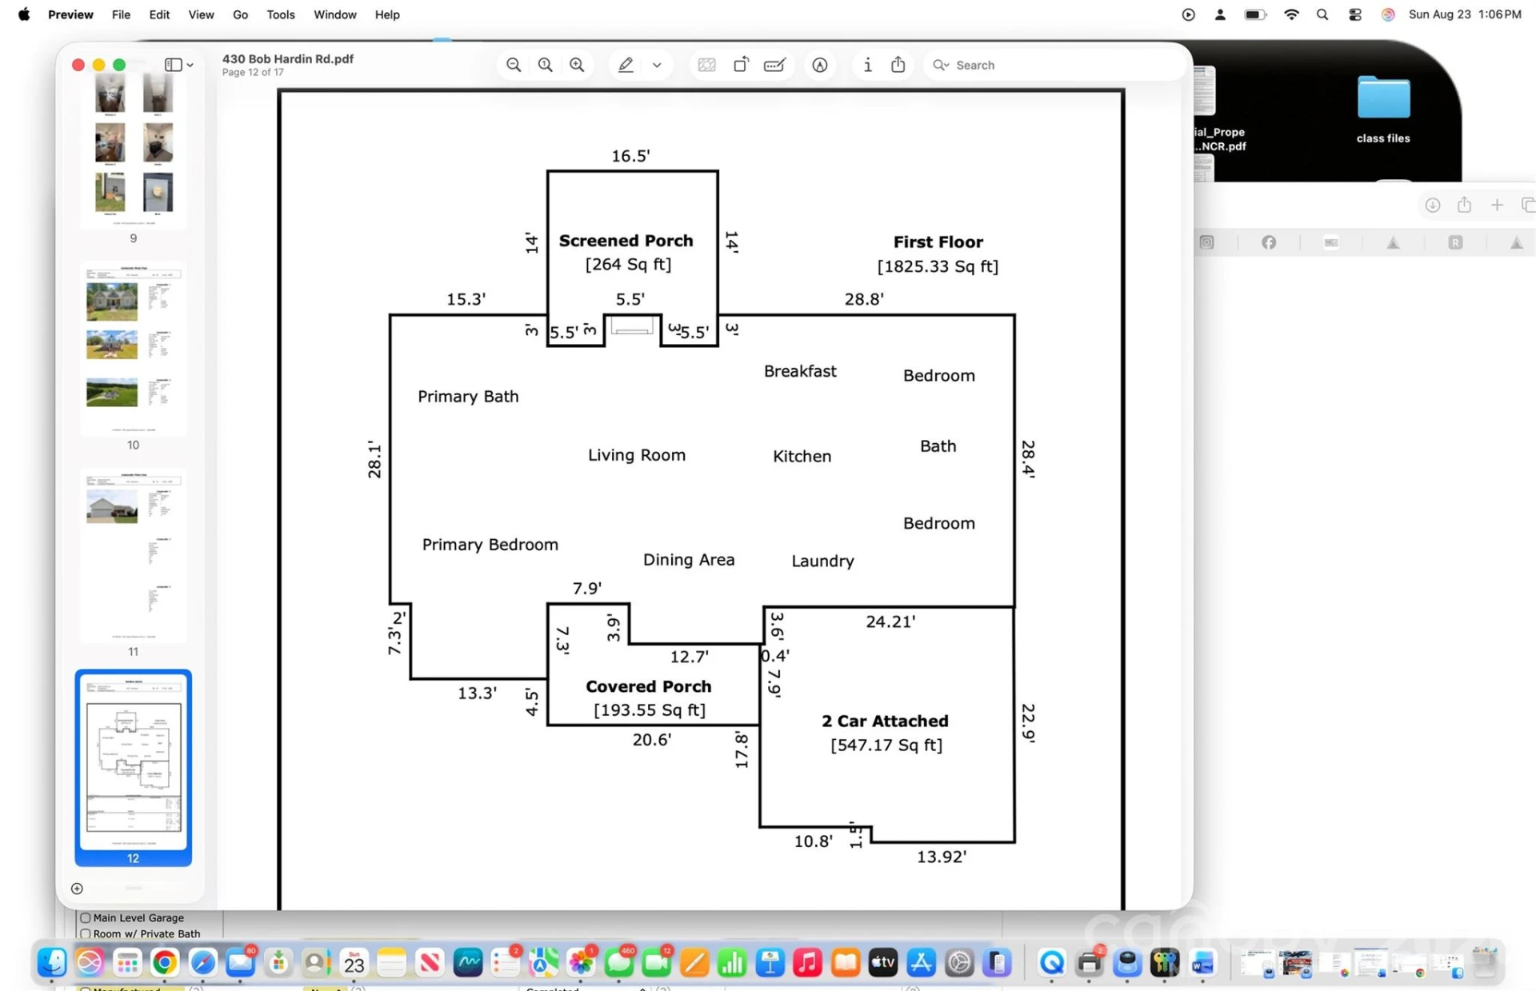Image resolution: width=1536 pixels, height=991 pixels.
Task: Open the Window menu
Action: pos(334,14)
